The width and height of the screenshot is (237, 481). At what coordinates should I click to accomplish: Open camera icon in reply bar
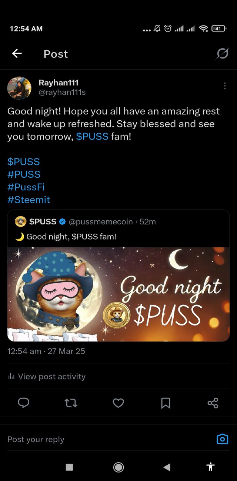tap(222, 439)
